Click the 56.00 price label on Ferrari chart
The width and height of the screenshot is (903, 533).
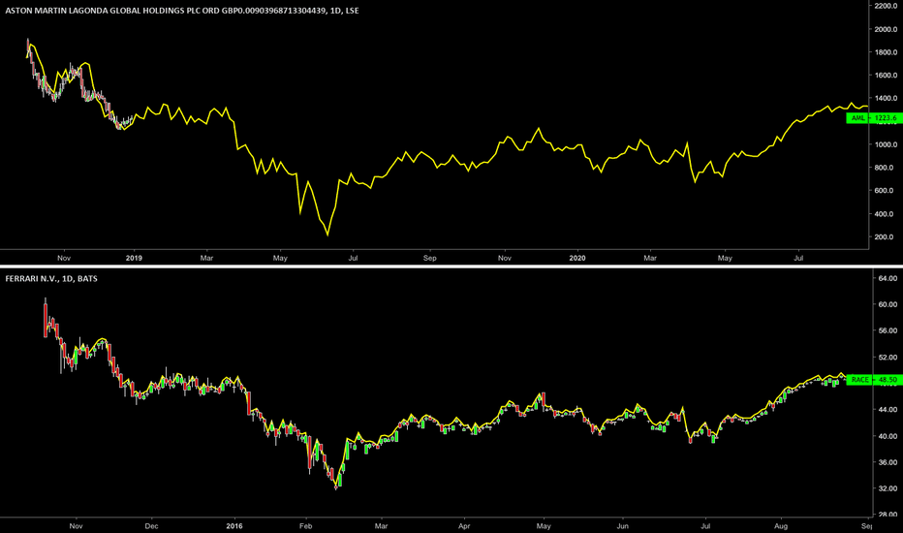click(x=887, y=330)
